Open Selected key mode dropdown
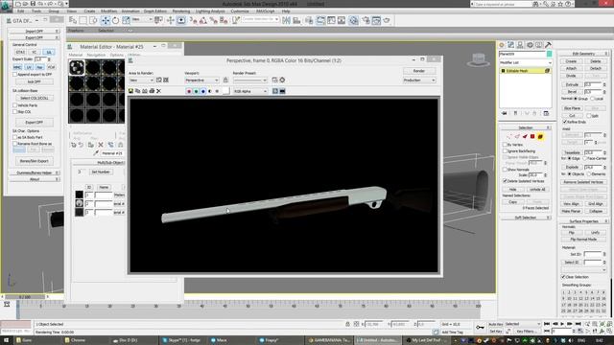The width and height of the screenshot is (614, 345). [523, 324]
